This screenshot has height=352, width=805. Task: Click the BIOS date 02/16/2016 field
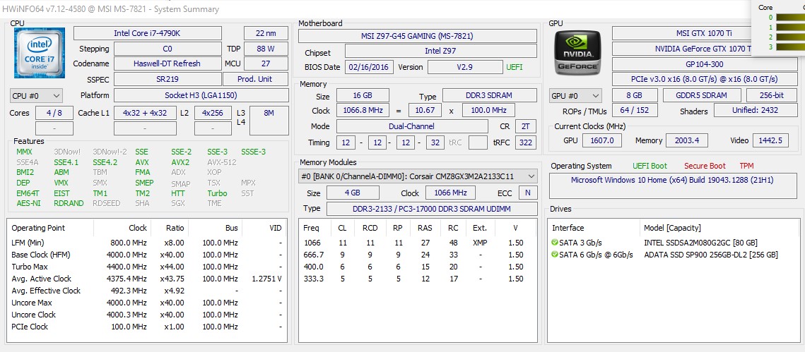point(370,67)
